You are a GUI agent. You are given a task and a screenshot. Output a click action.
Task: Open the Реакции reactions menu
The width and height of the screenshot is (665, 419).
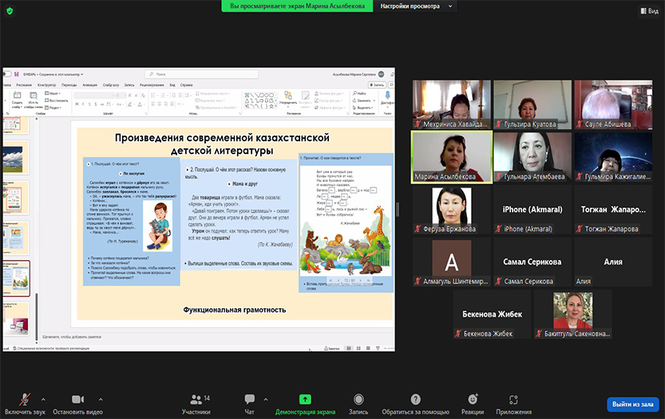click(x=473, y=400)
